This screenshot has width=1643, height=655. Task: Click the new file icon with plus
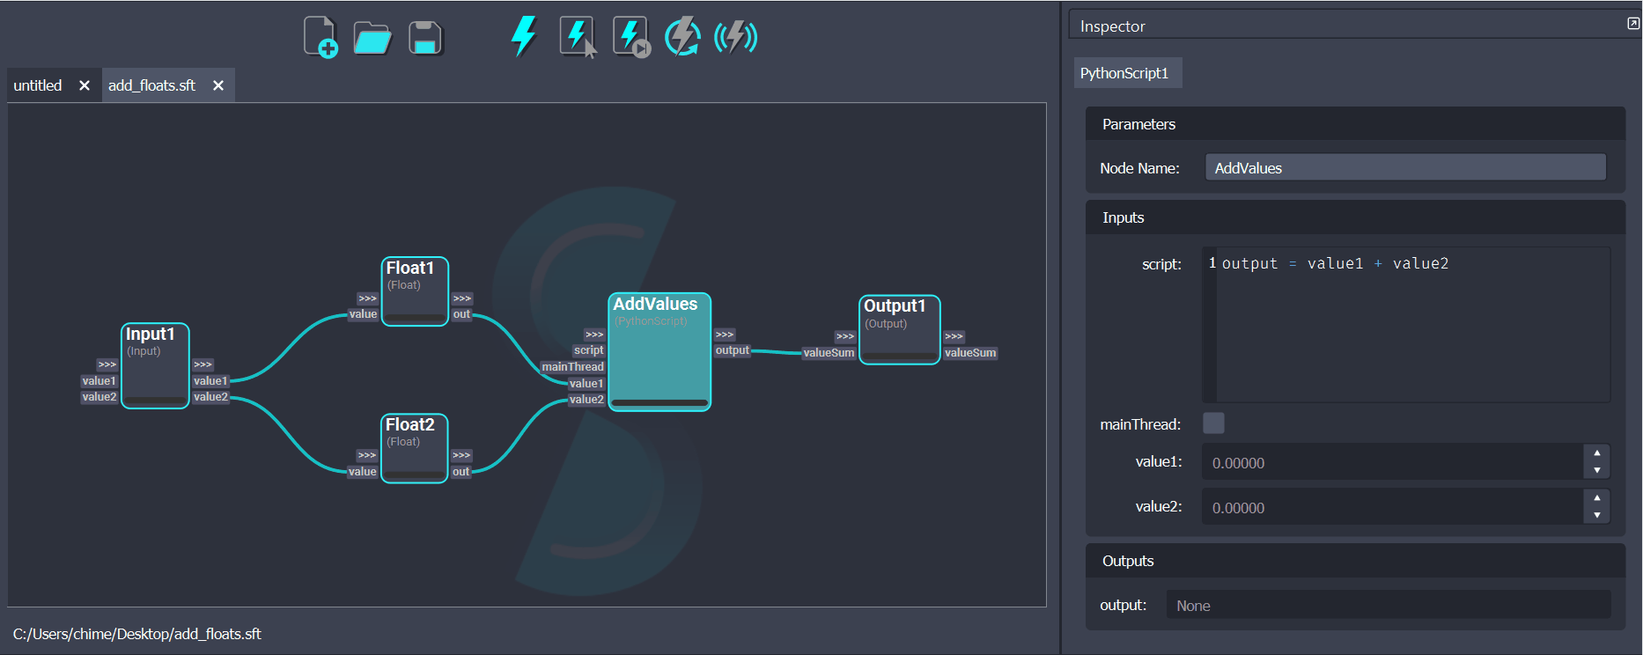tap(320, 37)
